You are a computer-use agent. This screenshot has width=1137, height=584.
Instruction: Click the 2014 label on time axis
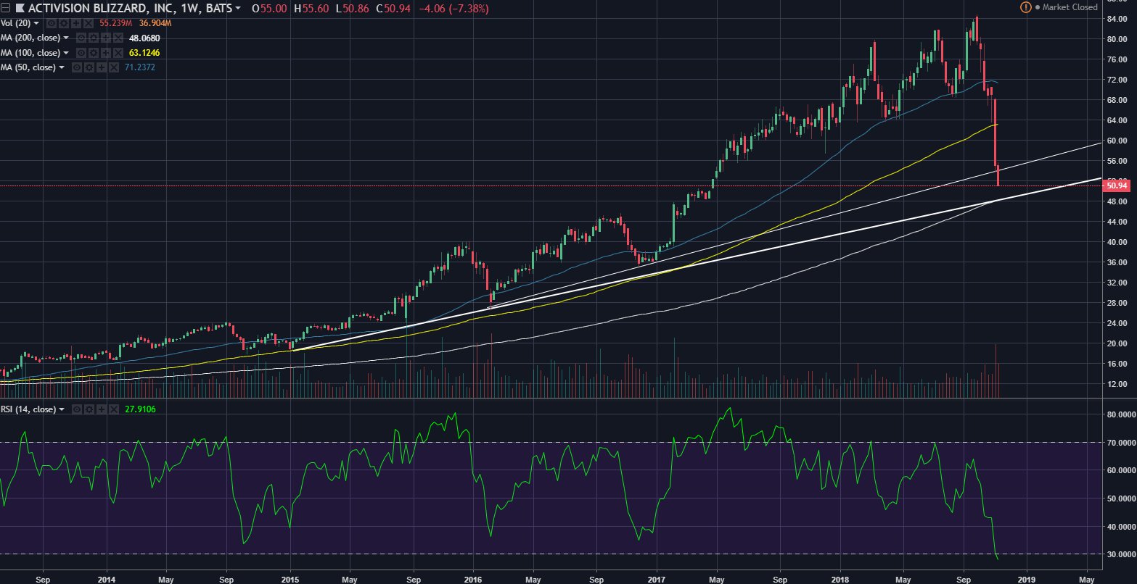(107, 580)
